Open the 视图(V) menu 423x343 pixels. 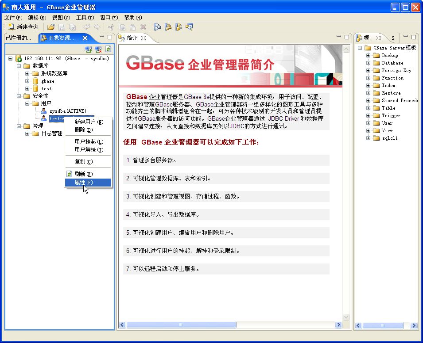61,18
